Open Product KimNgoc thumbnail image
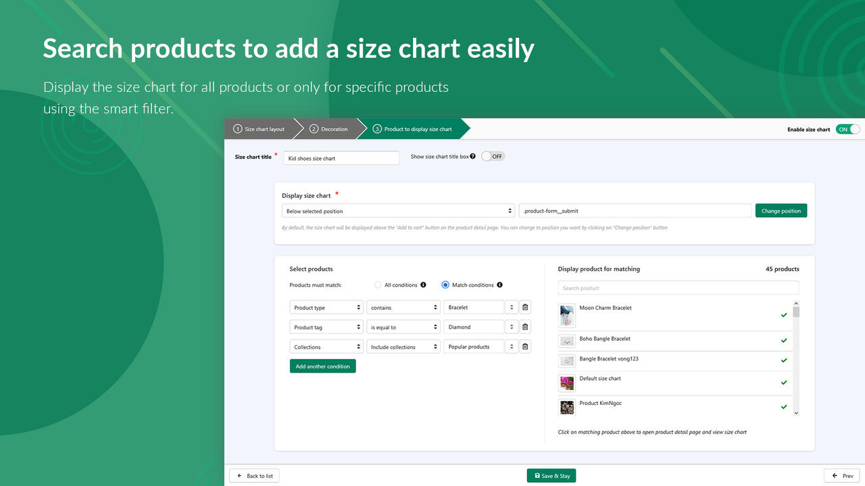The height and width of the screenshot is (486, 865). [x=567, y=407]
